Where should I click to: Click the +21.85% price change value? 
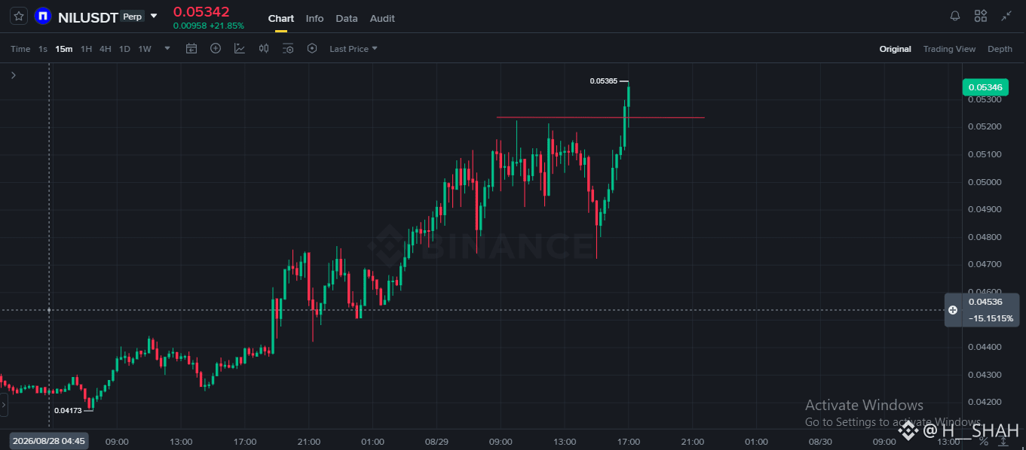click(x=227, y=26)
